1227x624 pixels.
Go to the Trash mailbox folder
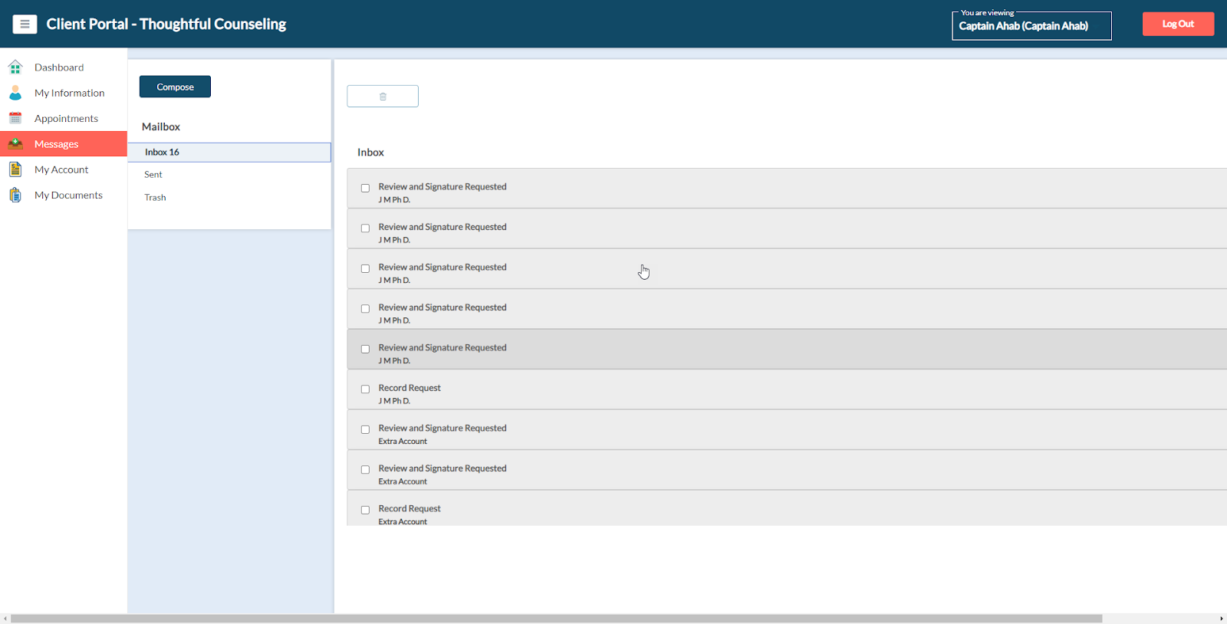(x=155, y=198)
